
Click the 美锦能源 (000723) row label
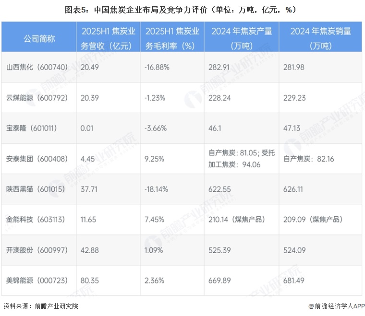click(37, 281)
